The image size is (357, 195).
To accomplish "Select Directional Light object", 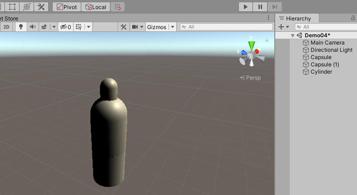I will tap(332, 50).
